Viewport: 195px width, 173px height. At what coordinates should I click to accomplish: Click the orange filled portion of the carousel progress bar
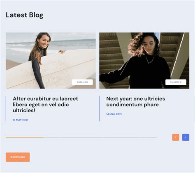25,137
